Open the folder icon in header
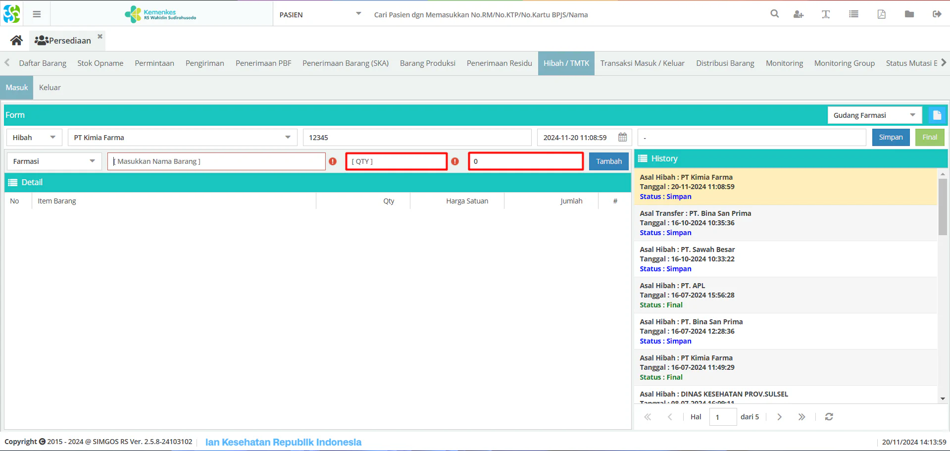The height and width of the screenshot is (451, 950). click(909, 14)
